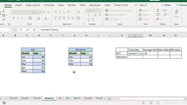Viewport: 187px width, 105px height.
Task: Click the Borders icon
Action: [x=30, y=18]
